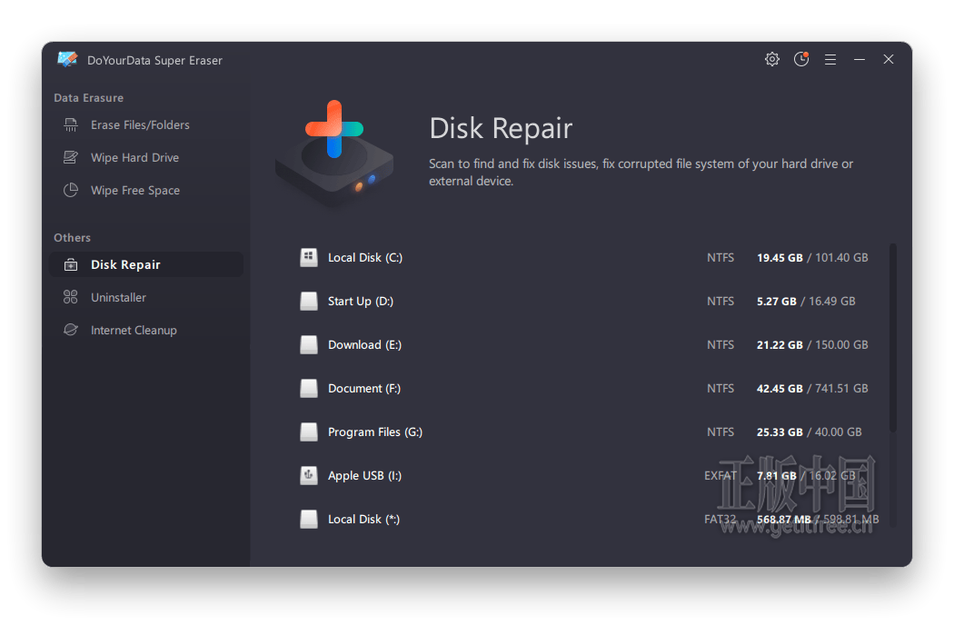Click the 21.22 GB / 150.00 GB size
The image size is (954, 625).
[x=812, y=345]
